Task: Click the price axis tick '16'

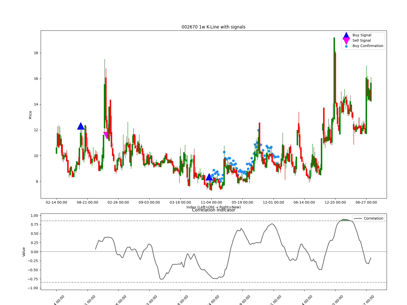Action: pos(36,79)
